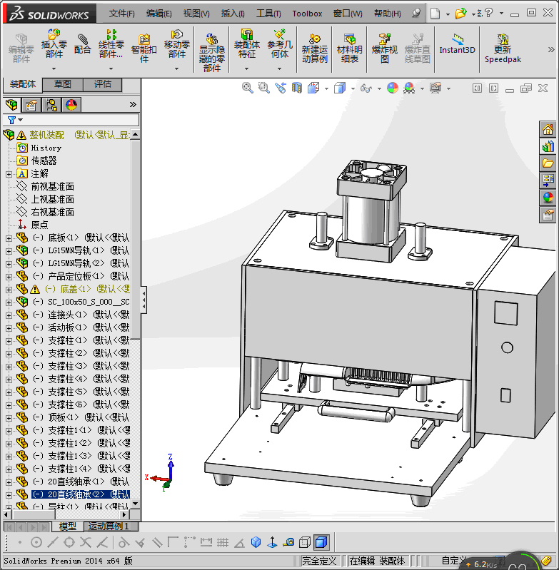This screenshot has height=570, width=559.
Task: Open the FeatureManager design tree tab icon
Action: point(11,105)
